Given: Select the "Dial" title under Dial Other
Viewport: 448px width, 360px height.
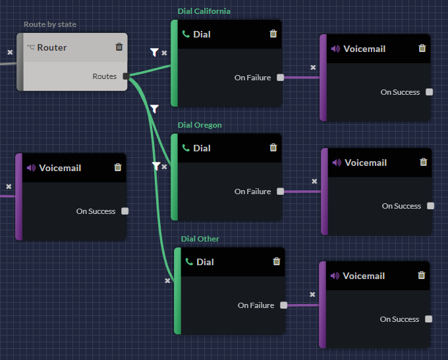Looking at the screenshot, I should 205,262.
